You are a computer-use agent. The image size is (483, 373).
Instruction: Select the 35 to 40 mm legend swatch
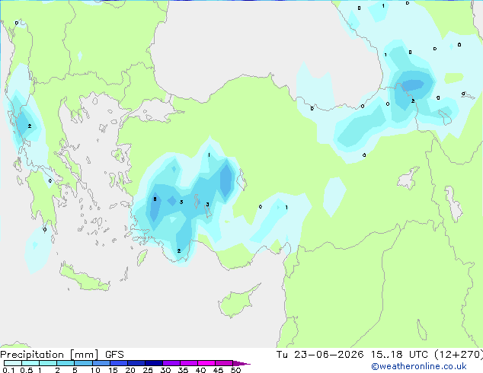pos(189,363)
